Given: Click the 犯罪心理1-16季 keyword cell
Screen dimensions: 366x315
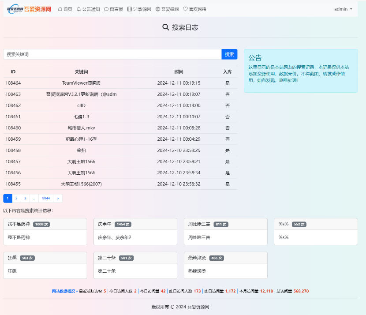Looking at the screenshot, I should 81,139.
